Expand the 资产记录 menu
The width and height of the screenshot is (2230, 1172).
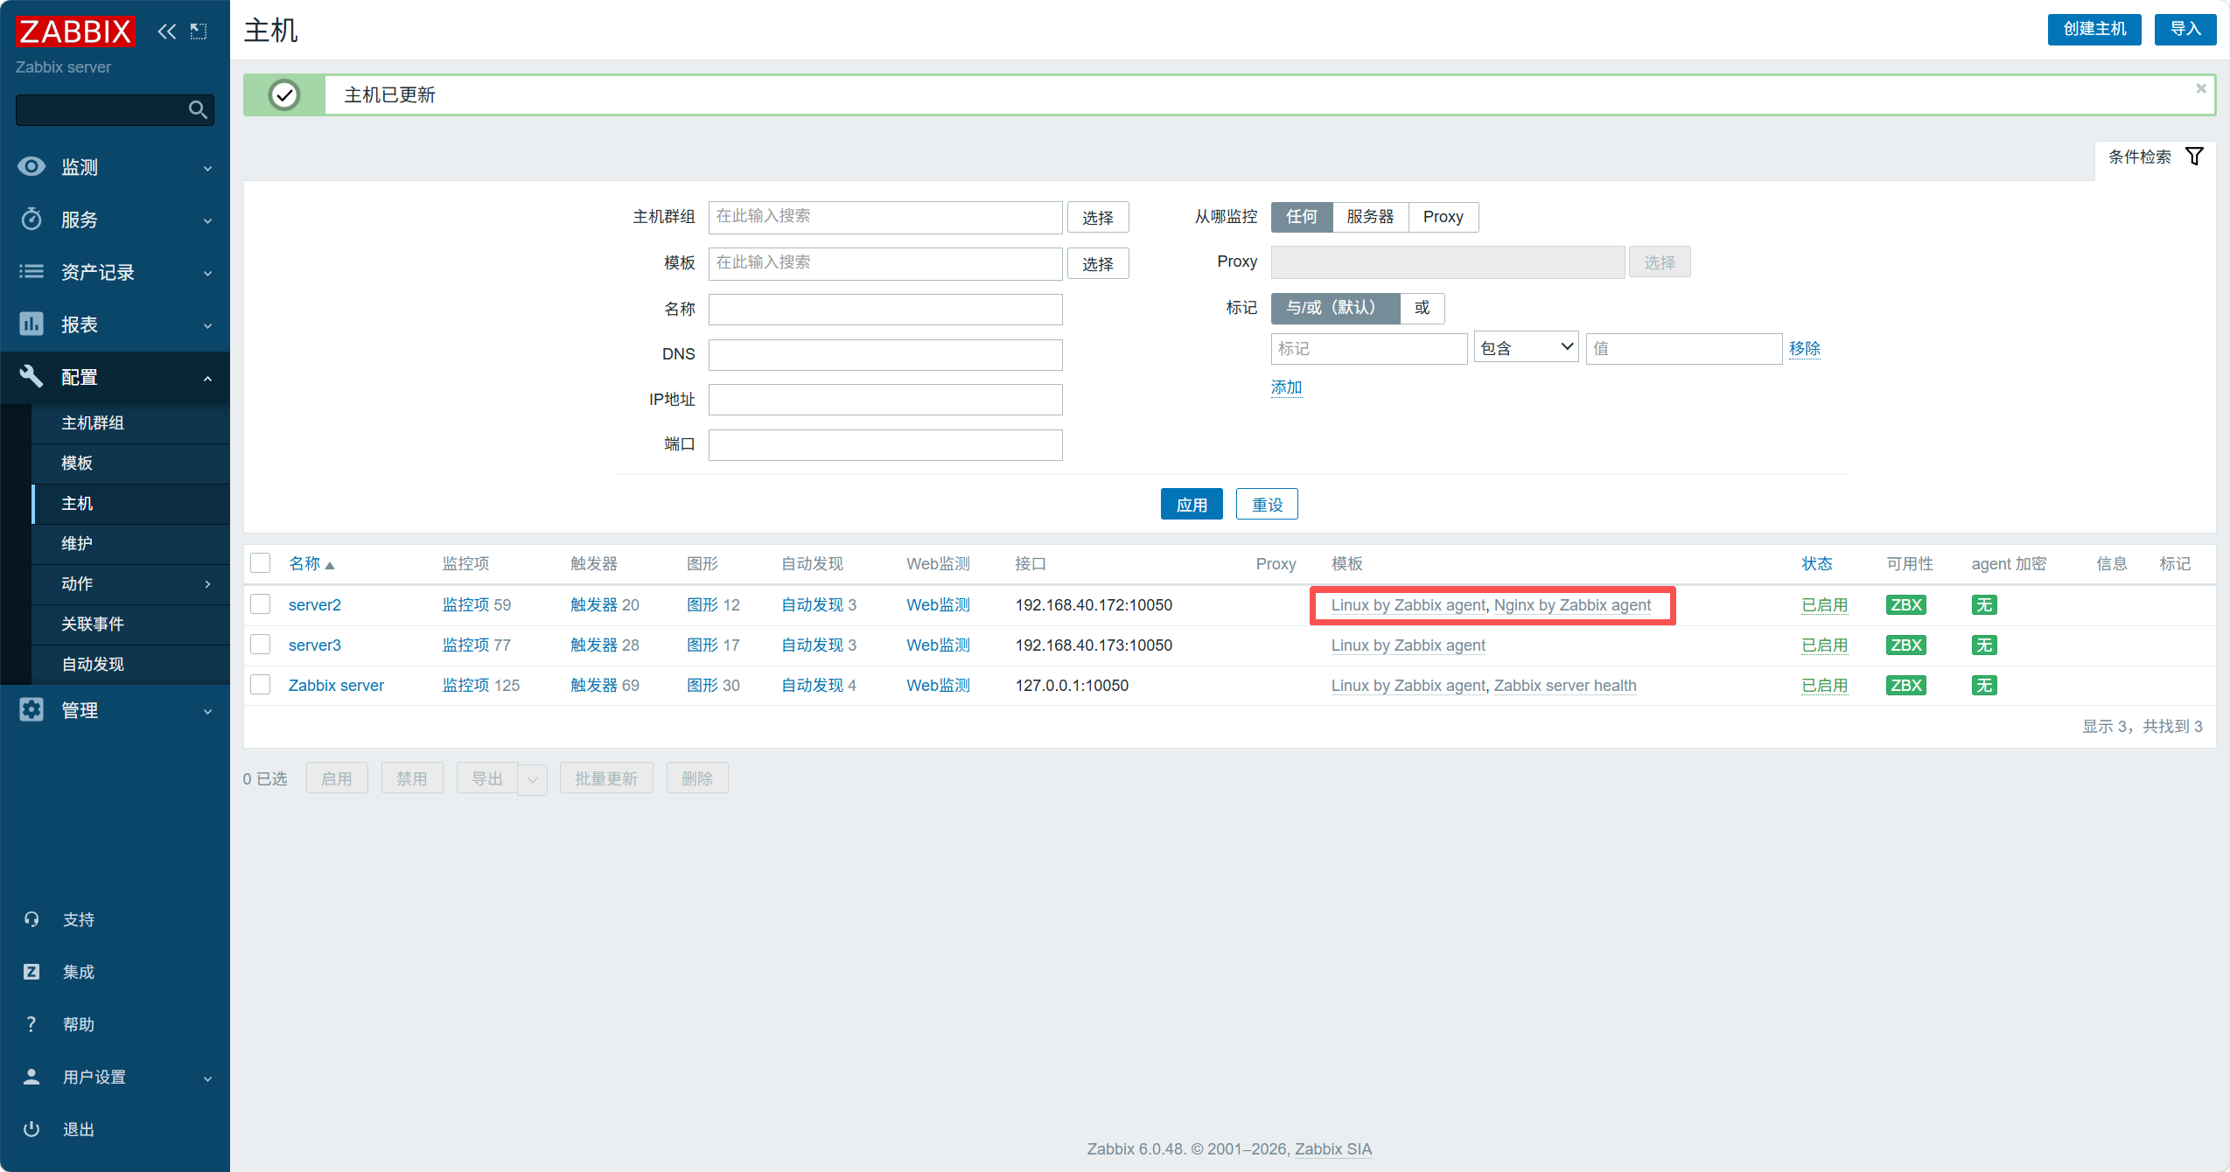pos(207,273)
